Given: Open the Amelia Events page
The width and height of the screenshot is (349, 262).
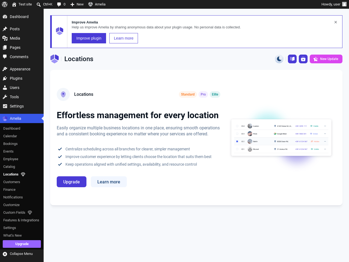Looking at the screenshot, I should click(x=22, y=151).
